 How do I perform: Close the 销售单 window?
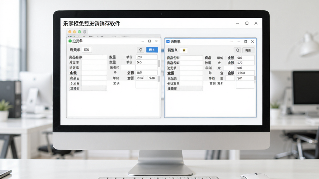(x=252, y=42)
